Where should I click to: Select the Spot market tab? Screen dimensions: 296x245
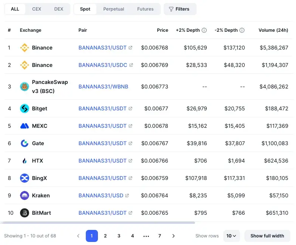tap(85, 9)
